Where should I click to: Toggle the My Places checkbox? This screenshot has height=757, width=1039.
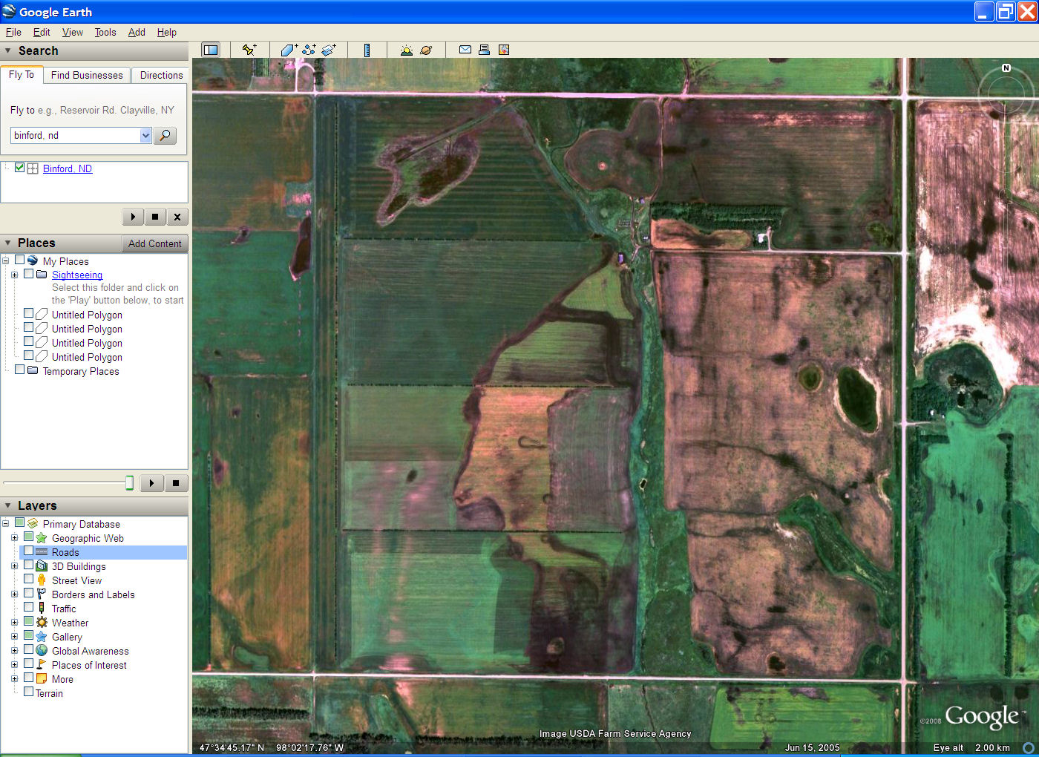20,260
